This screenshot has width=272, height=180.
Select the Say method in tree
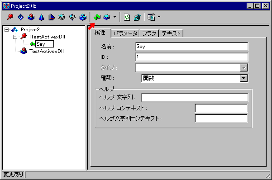click(44, 44)
